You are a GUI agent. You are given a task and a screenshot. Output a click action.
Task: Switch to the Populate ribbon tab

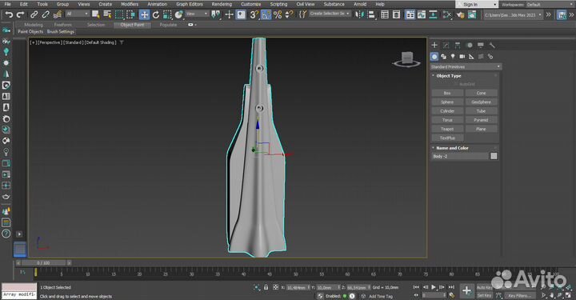coord(168,25)
